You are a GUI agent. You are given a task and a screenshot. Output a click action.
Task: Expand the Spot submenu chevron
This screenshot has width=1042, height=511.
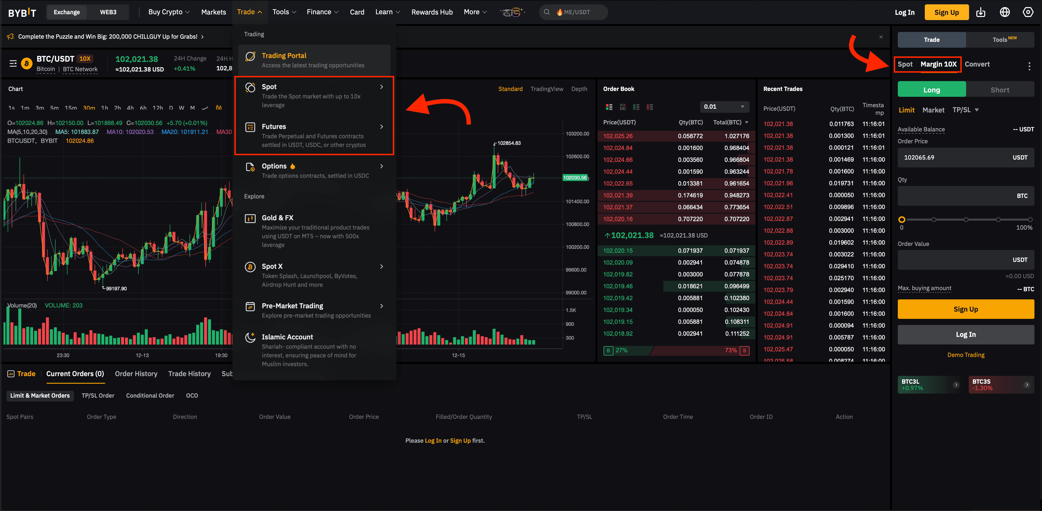pyautogui.click(x=381, y=87)
